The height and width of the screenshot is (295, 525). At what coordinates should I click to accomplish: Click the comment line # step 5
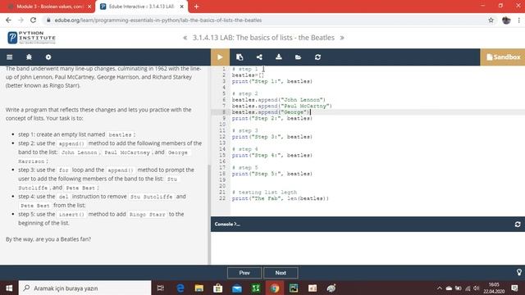(244, 167)
